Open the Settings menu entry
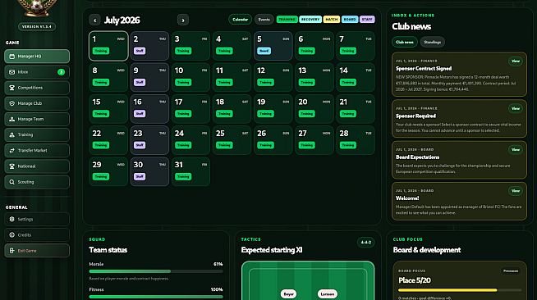Screen dimensions: 537x300 coord(37,220)
